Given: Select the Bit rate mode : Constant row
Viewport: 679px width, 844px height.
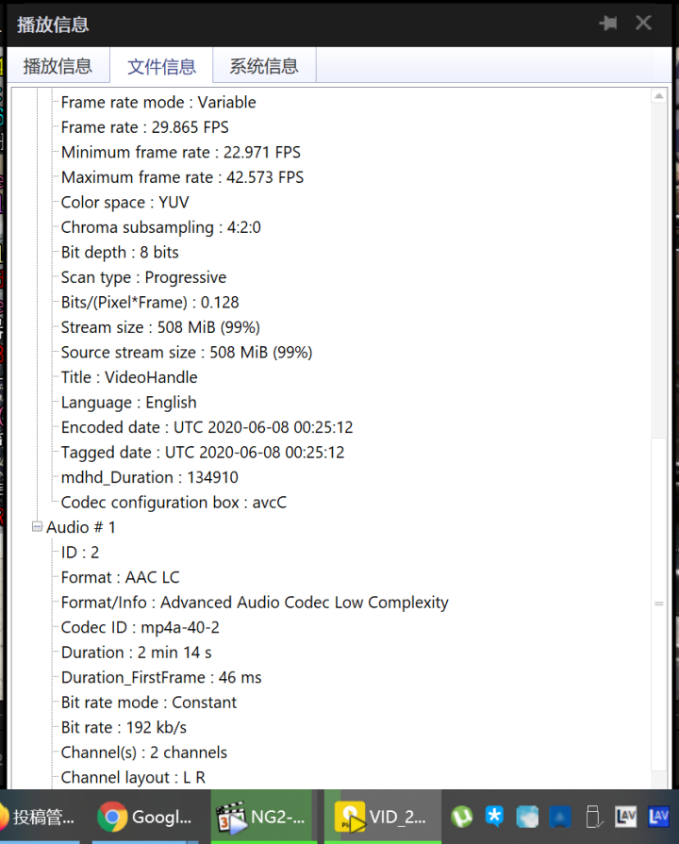Looking at the screenshot, I should click(x=149, y=703).
